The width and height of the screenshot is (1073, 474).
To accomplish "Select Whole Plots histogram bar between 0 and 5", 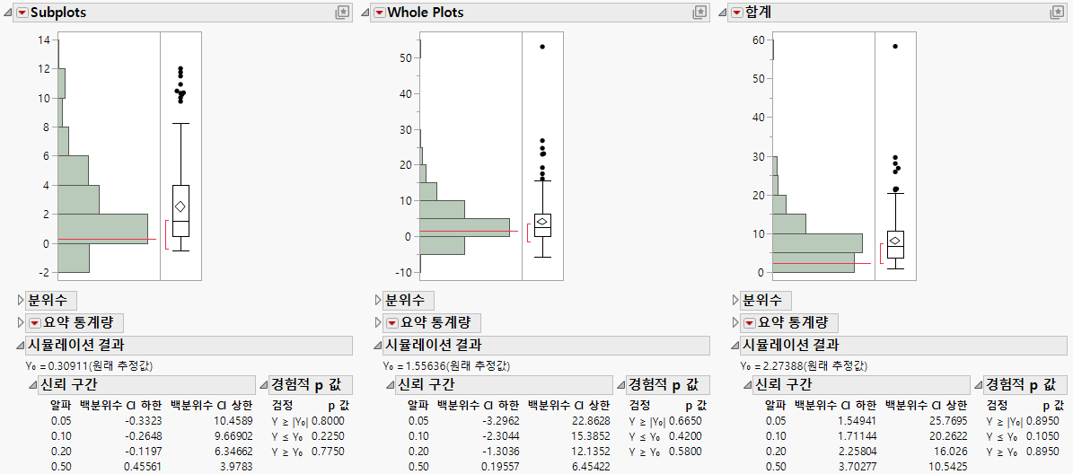I will tap(464, 228).
